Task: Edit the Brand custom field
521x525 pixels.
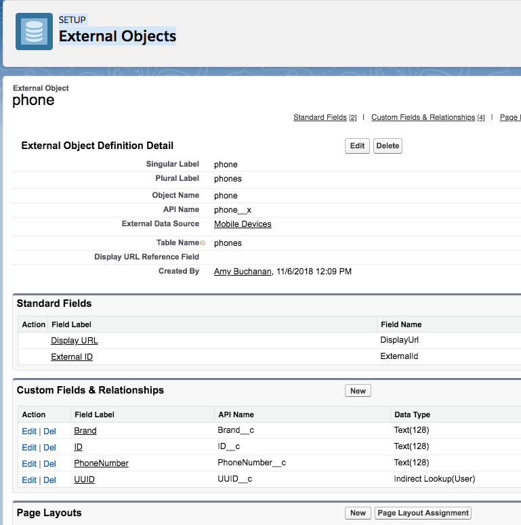Action: coord(29,432)
